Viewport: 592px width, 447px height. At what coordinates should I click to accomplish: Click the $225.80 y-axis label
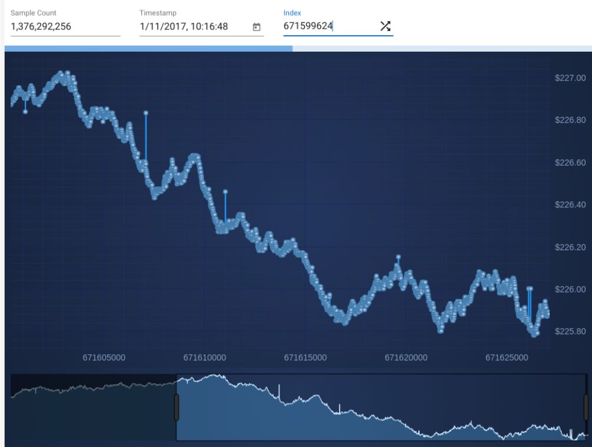(x=570, y=331)
